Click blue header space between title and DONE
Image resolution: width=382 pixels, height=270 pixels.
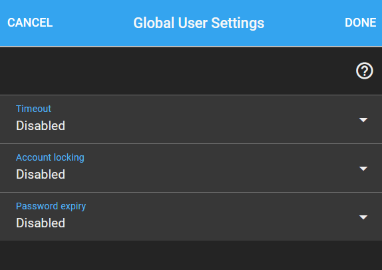click(x=305, y=23)
